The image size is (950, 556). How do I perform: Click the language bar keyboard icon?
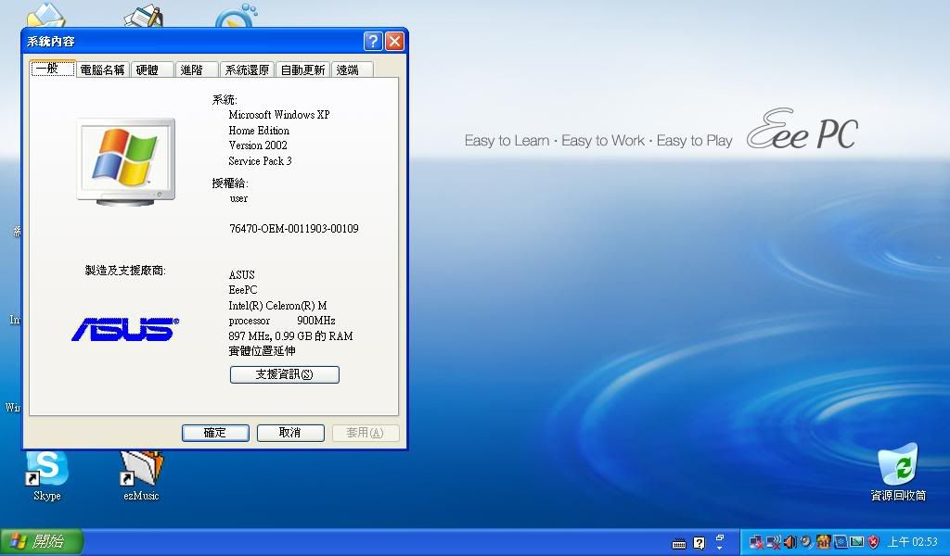pos(679,543)
